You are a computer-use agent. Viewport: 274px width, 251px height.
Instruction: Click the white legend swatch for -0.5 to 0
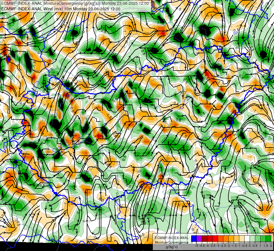247,238
